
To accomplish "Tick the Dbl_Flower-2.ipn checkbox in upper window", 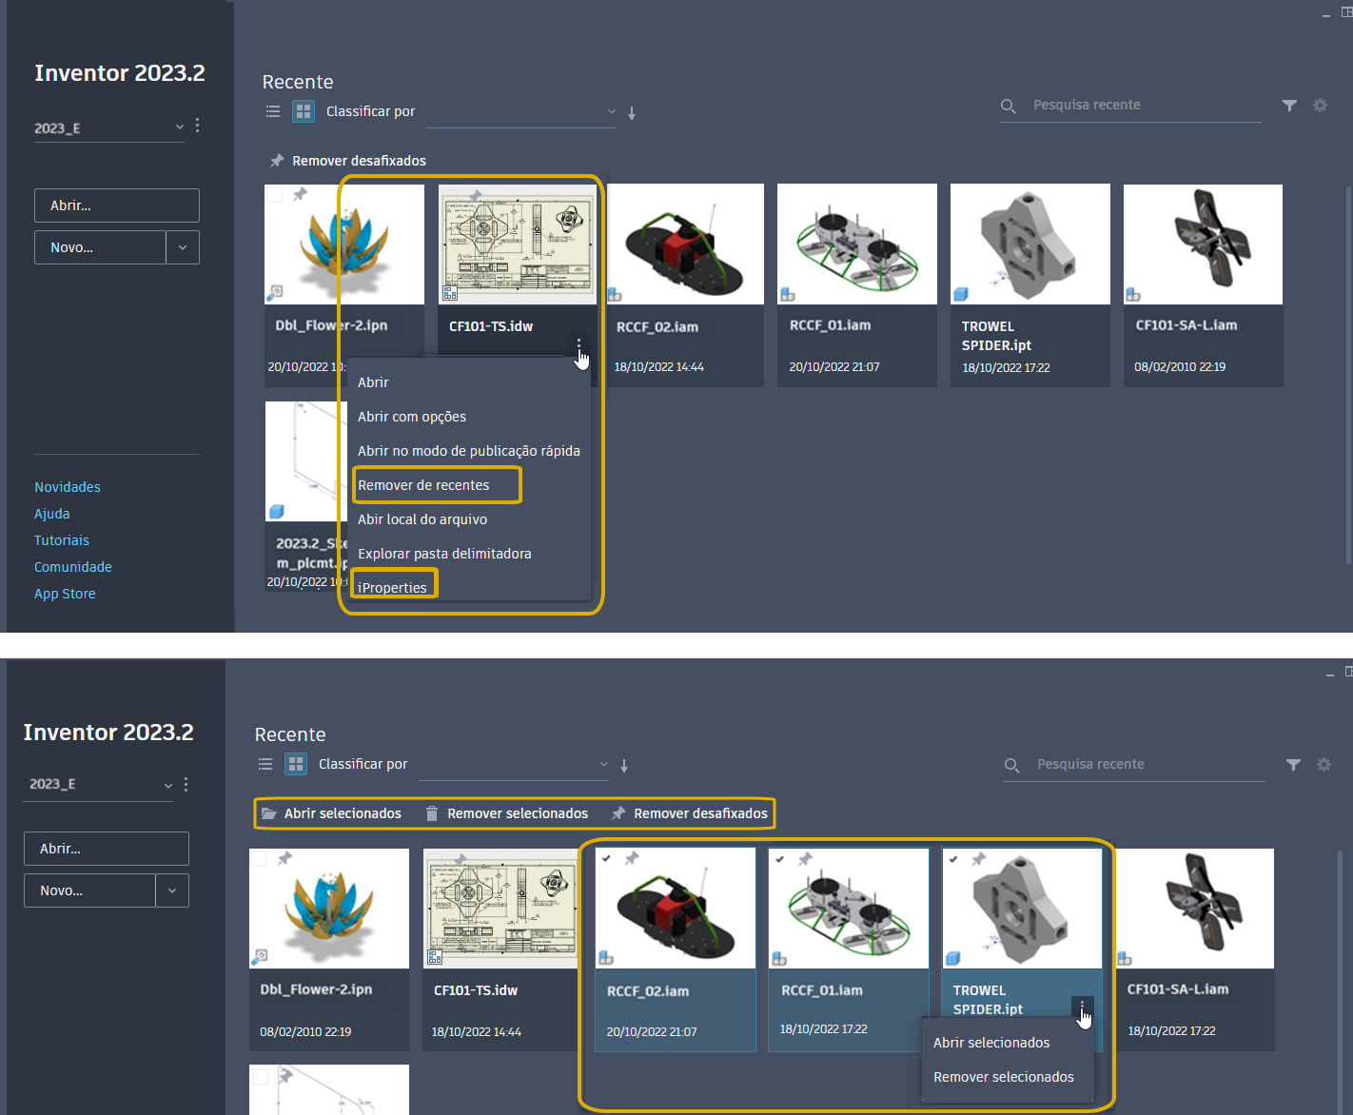I will (x=274, y=194).
